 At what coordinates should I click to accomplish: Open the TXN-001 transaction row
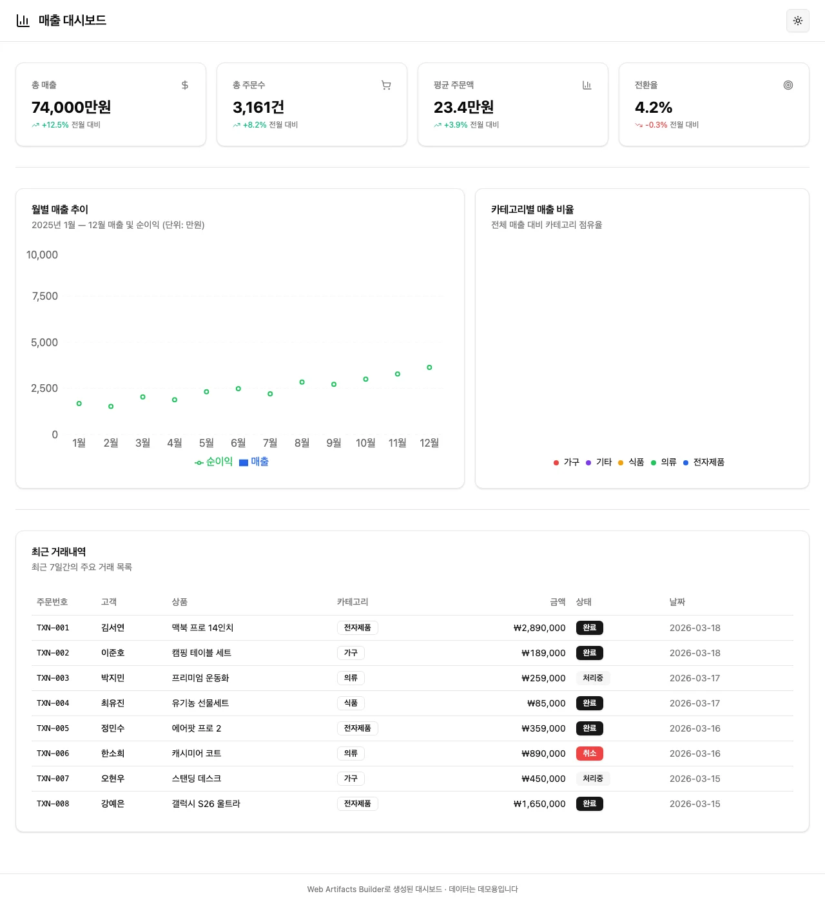point(53,628)
